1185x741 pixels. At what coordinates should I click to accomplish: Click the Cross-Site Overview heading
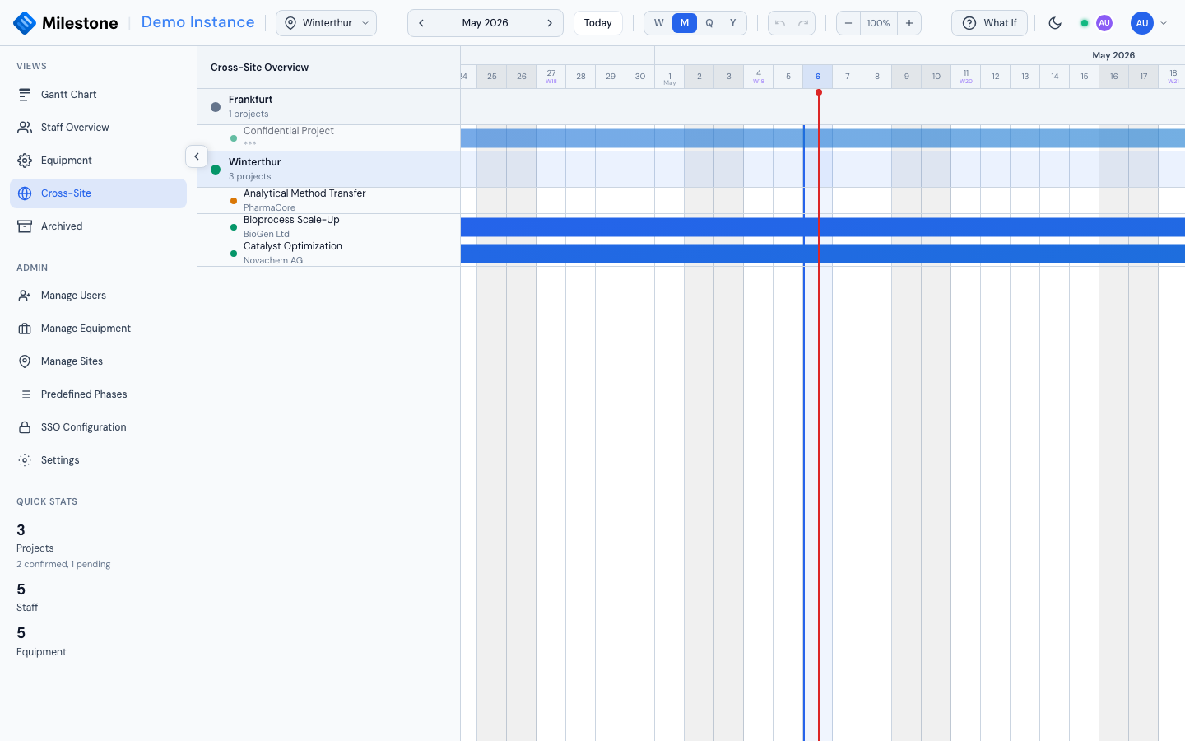pos(259,68)
